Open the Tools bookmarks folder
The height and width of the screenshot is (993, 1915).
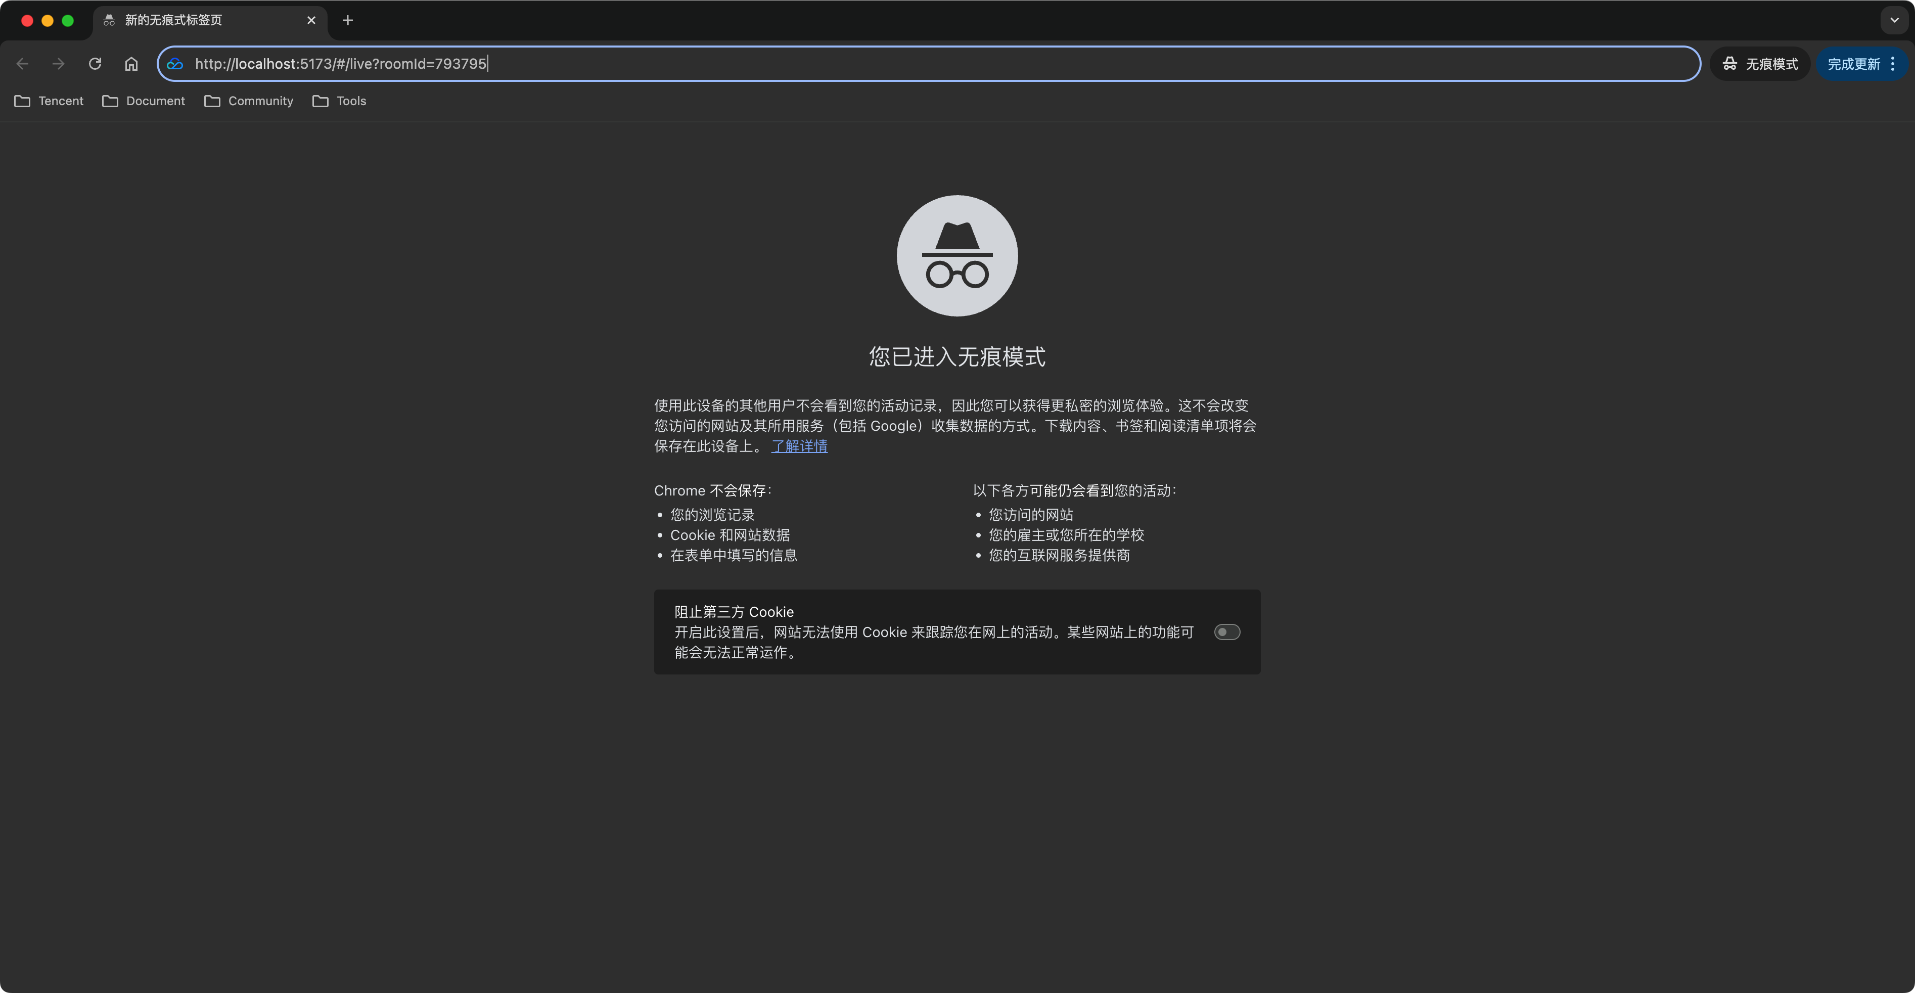coord(340,101)
